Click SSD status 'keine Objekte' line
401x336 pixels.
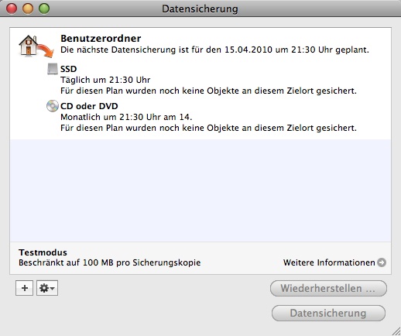(208, 91)
